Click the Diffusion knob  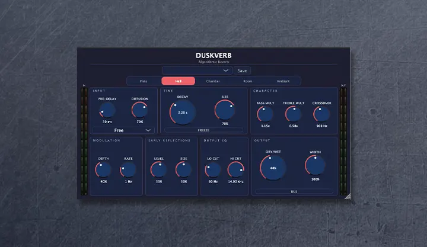click(x=140, y=110)
